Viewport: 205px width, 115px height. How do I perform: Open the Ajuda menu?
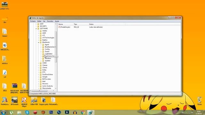pyautogui.click(x=57, y=21)
